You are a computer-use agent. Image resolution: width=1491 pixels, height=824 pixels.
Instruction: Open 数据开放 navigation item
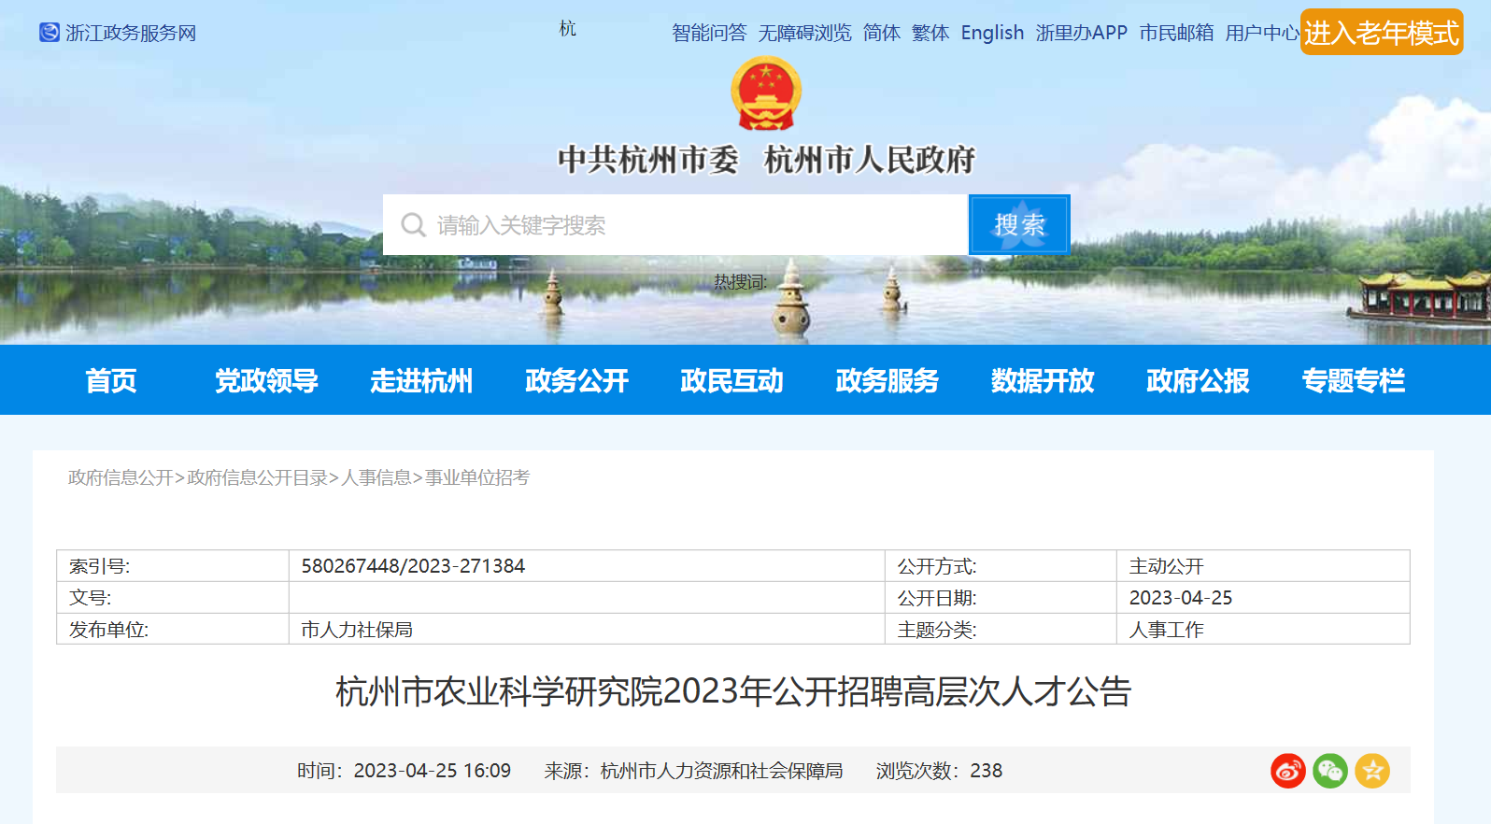tap(1043, 380)
